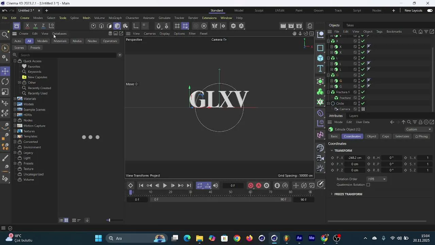Viewport: 435px width, 245px height.
Task: Open the Extensions menu
Action: 209,18
